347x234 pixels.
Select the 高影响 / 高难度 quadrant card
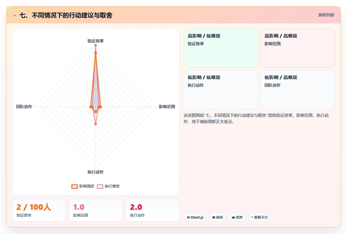click(298, 48)
